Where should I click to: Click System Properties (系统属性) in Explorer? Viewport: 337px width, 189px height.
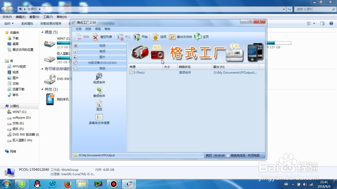[x=27, y=24]
